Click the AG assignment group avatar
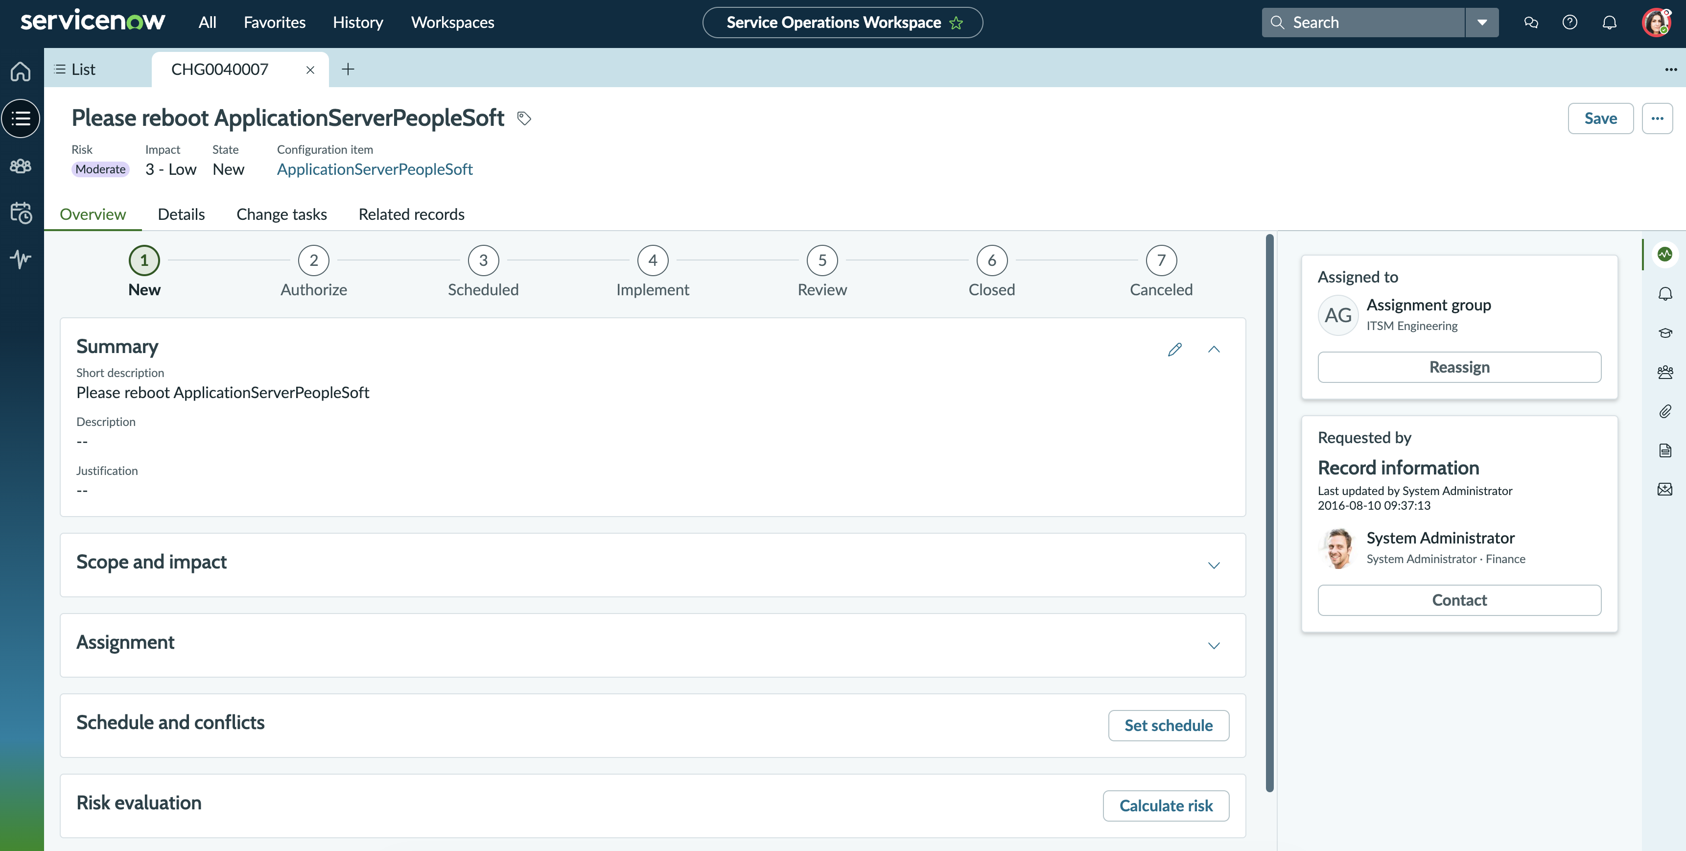The height and width of the screenshot is (851, 1686). (x=1338, y=315)
